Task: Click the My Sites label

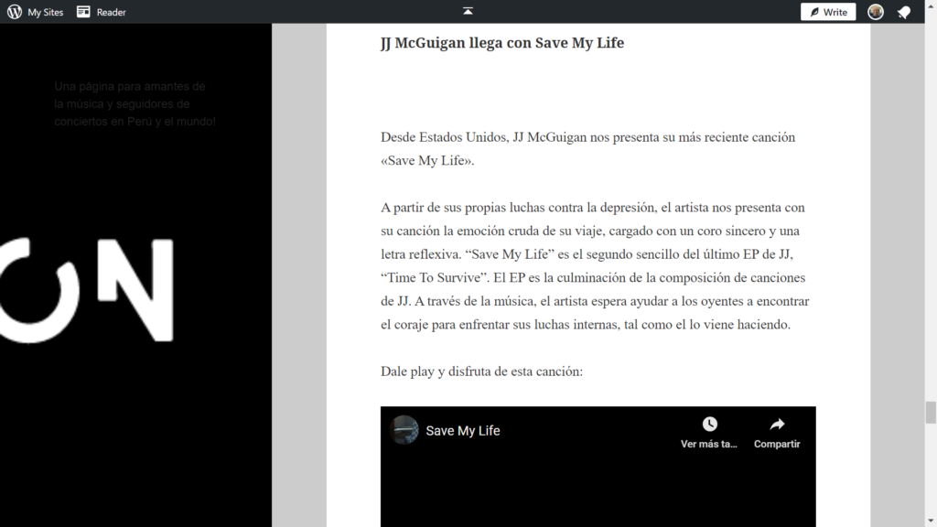Action: [46, 12]
